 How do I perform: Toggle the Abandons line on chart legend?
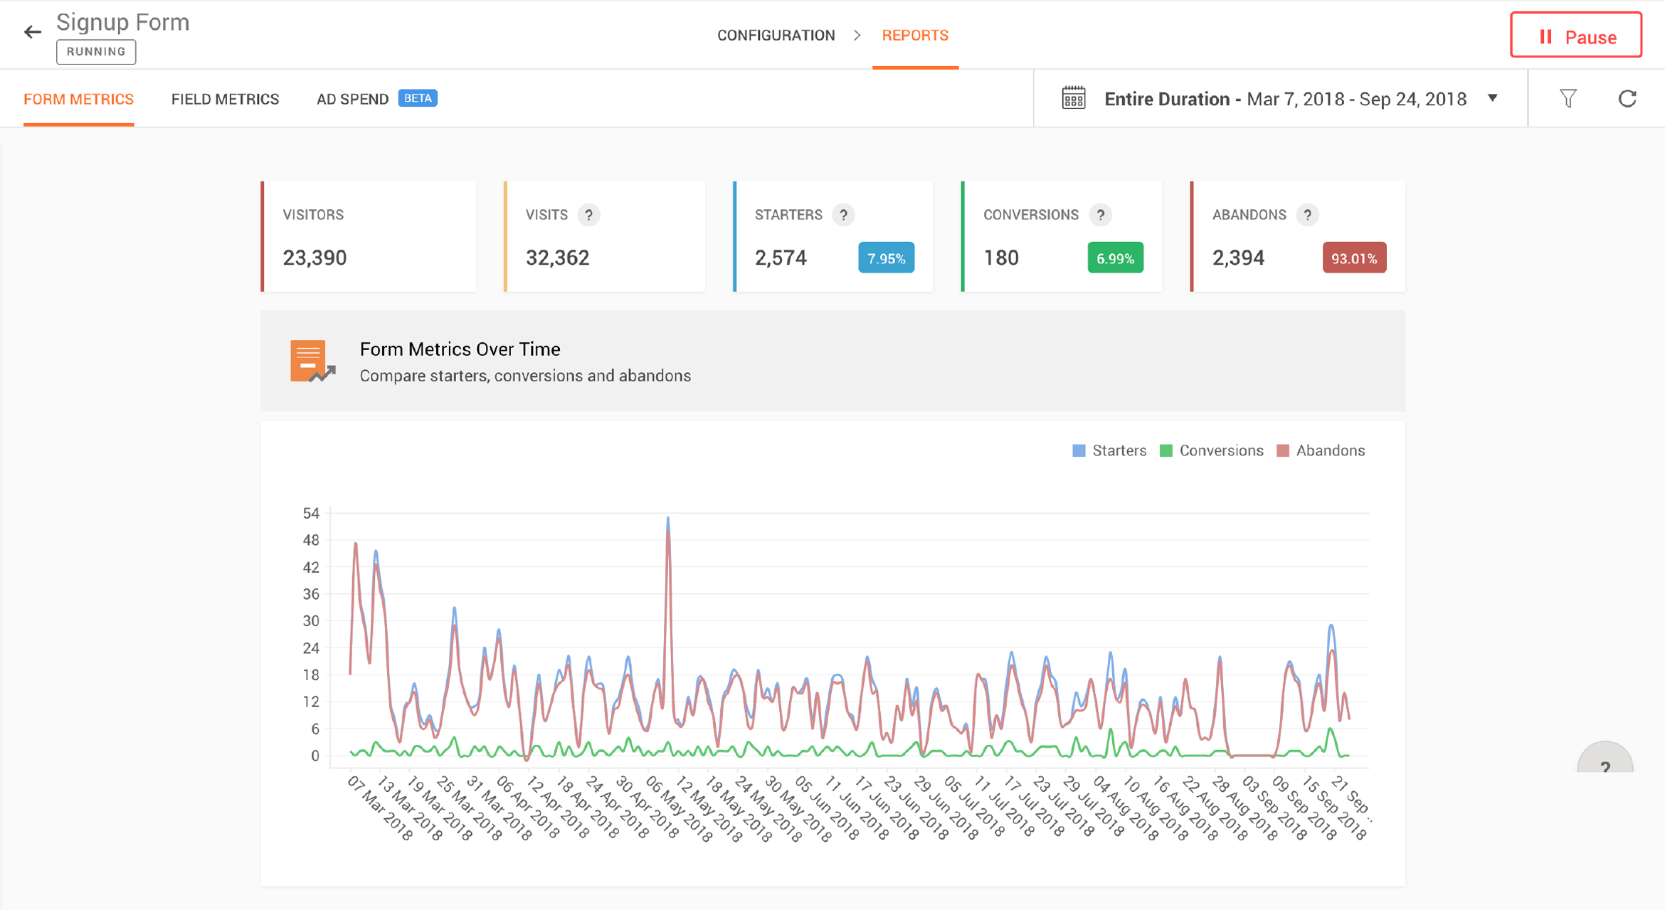coord(1328,450)
